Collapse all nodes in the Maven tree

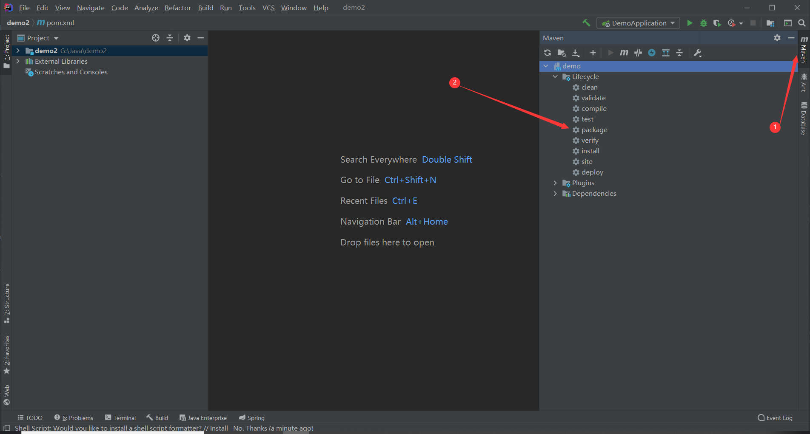point(679,53)
